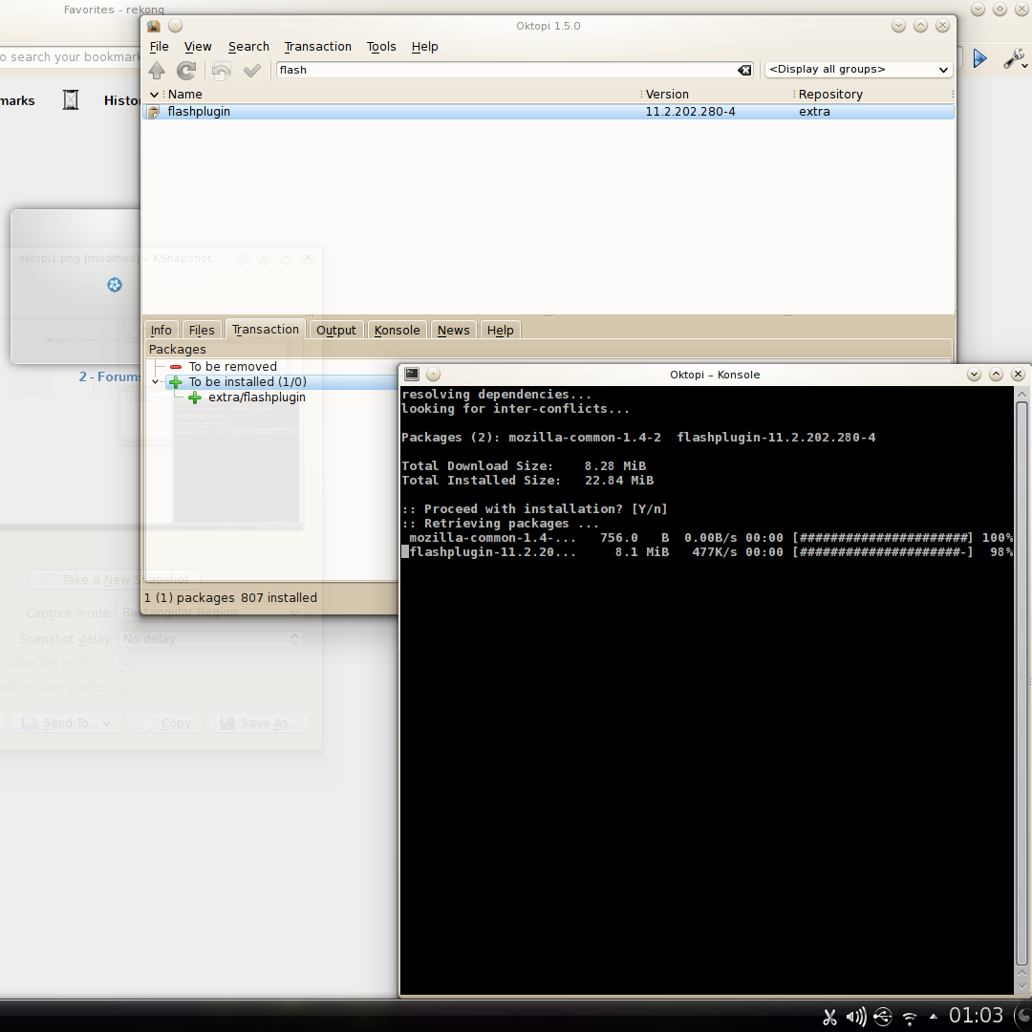Toggle the faded window decorations checkbox in KSnapshot
Viewport: 1032px width, 1032px height.
(126, 663)
